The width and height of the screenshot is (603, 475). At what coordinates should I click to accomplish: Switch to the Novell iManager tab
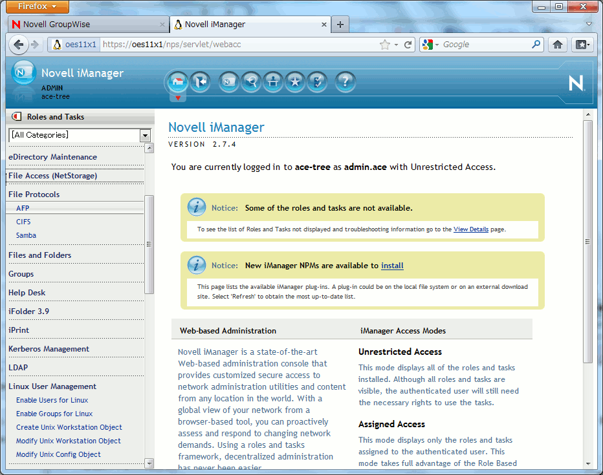[250, 25]
